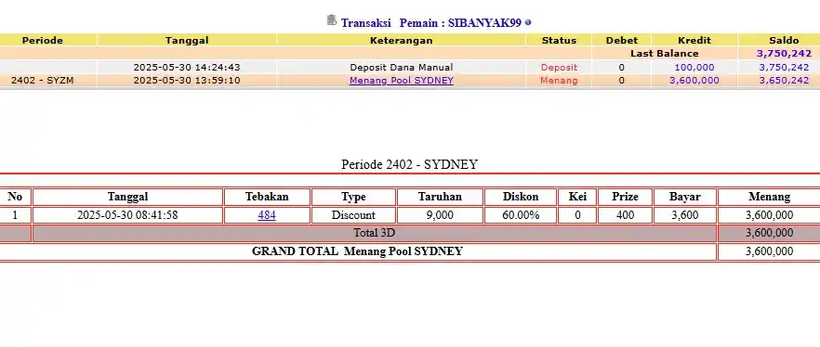Image resolution: width=820 pixels, height=347 pixels.
Task: Click the Periode column header
Action: (43, 40)
